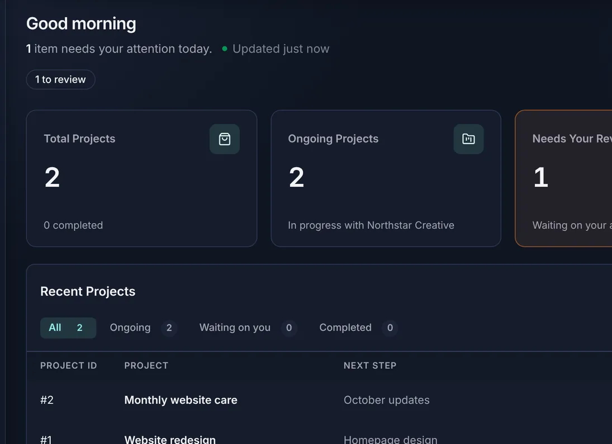Open the Needs Your Review card

pos(563,178)
